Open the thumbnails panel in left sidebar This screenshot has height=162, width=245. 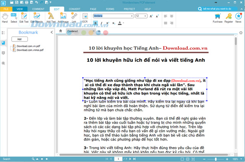click(x=3, y=33)
